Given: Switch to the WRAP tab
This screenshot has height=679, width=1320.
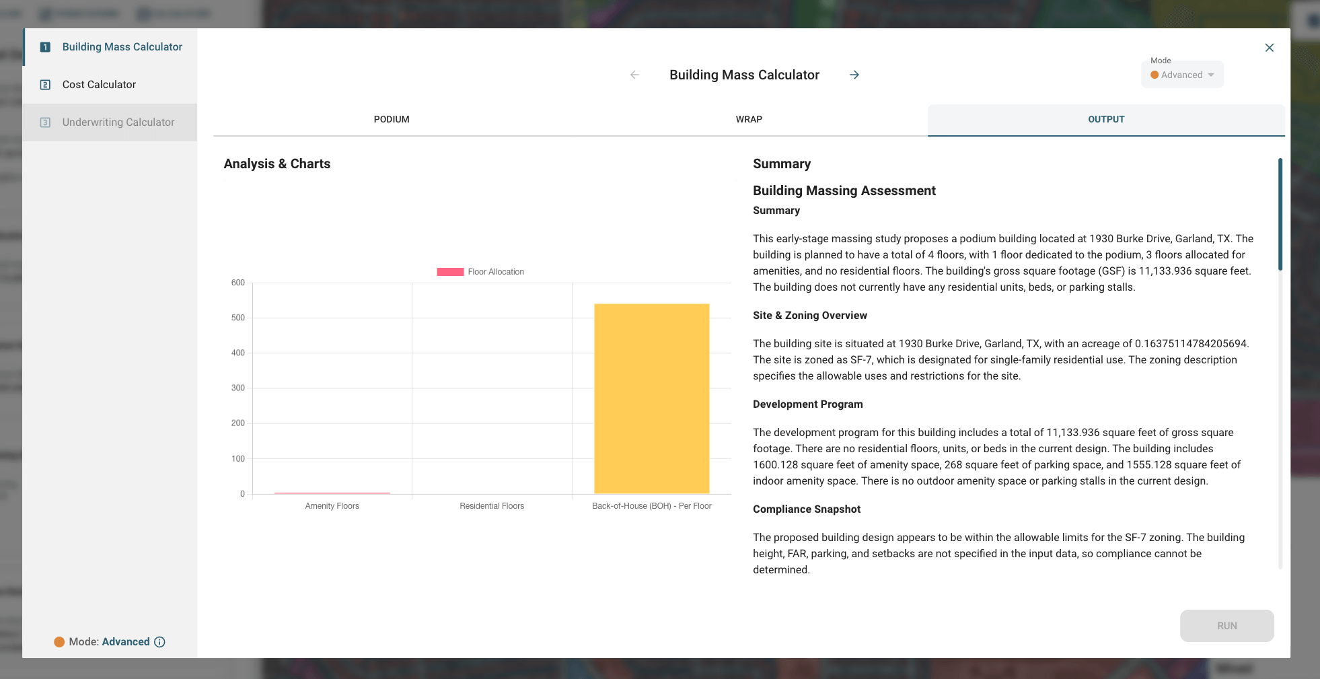Looking at the screenshot, I should pos(749,119).
